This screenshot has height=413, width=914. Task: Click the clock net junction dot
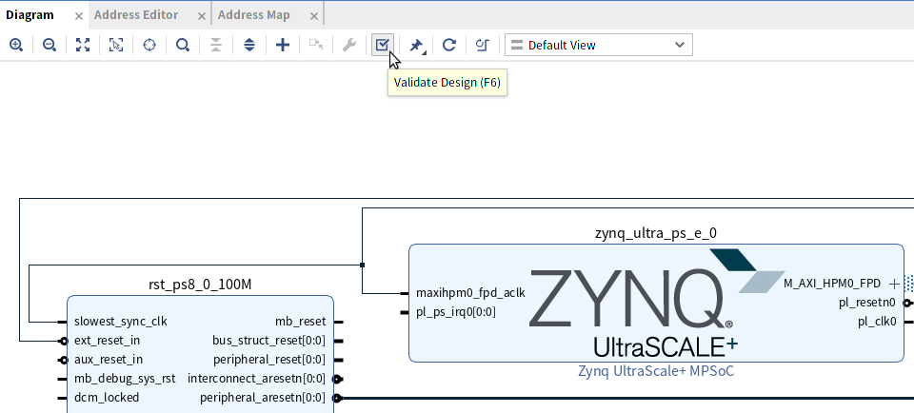coord(363,265)
